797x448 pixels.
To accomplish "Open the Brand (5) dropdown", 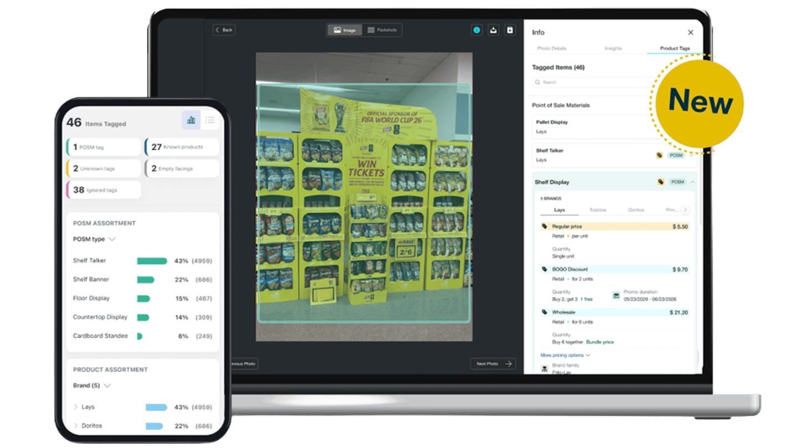I will (92, 385).
